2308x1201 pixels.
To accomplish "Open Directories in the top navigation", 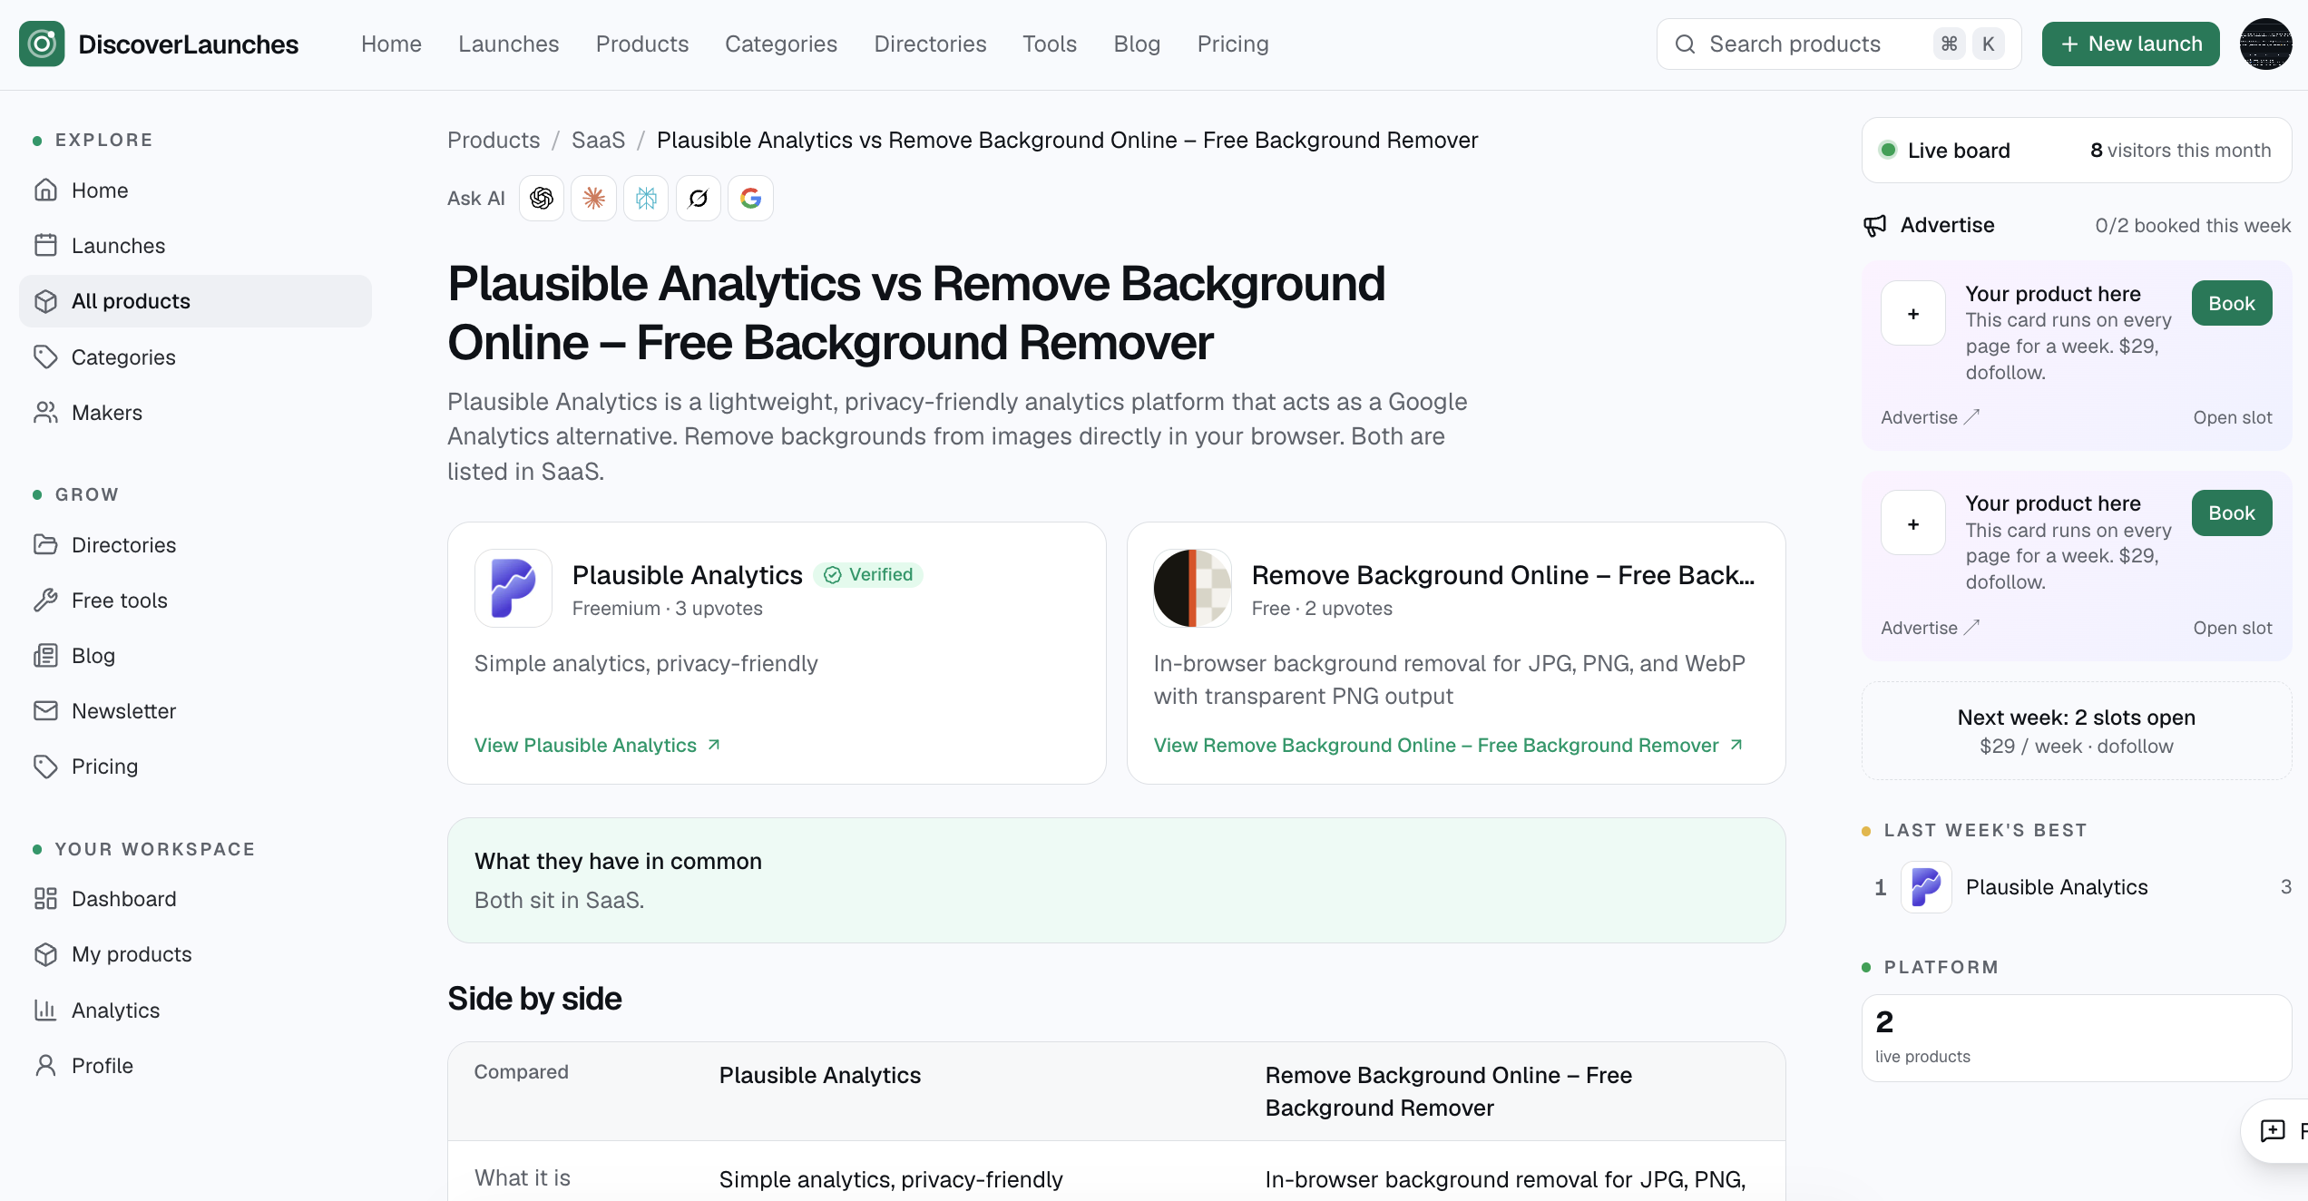I will (x=930, y=44).
